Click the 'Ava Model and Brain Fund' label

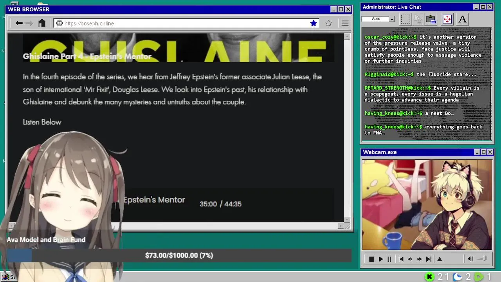pos(46,240)
